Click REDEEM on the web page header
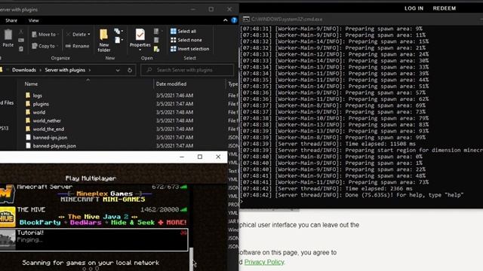The height and width of the screenshot is (271, 483). 445,8
